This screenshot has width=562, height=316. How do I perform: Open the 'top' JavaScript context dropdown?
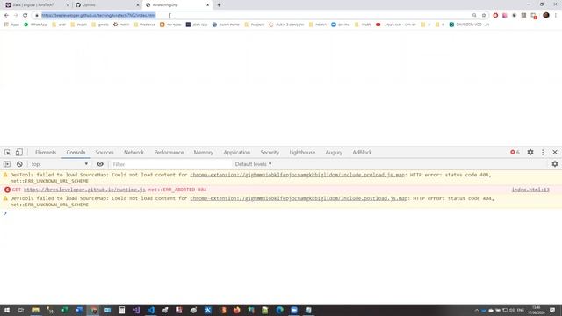(x=59, y=164)
